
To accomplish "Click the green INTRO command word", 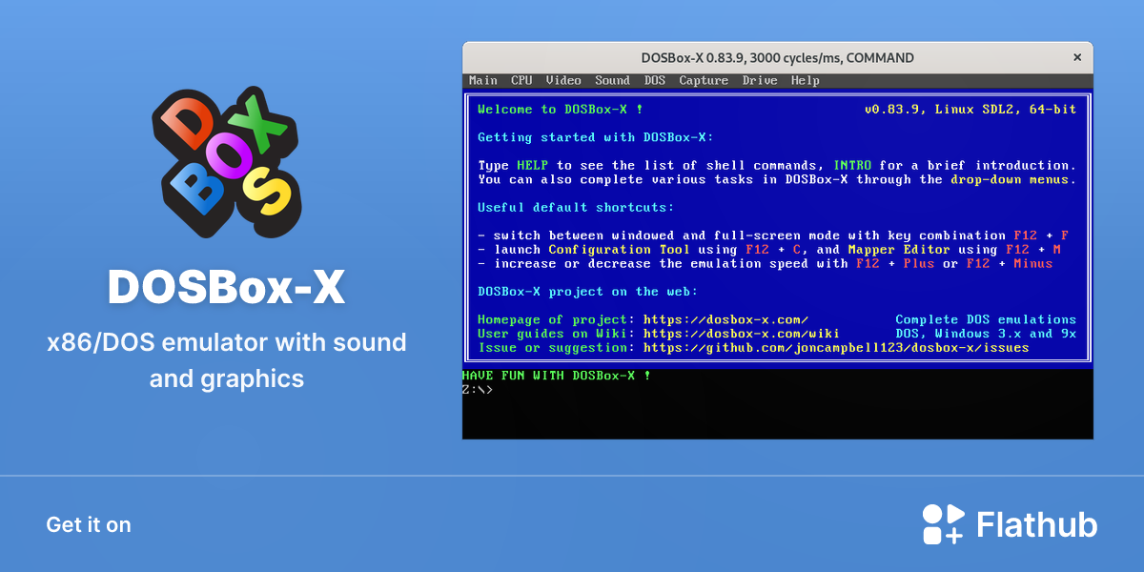I will coord(852,165).
